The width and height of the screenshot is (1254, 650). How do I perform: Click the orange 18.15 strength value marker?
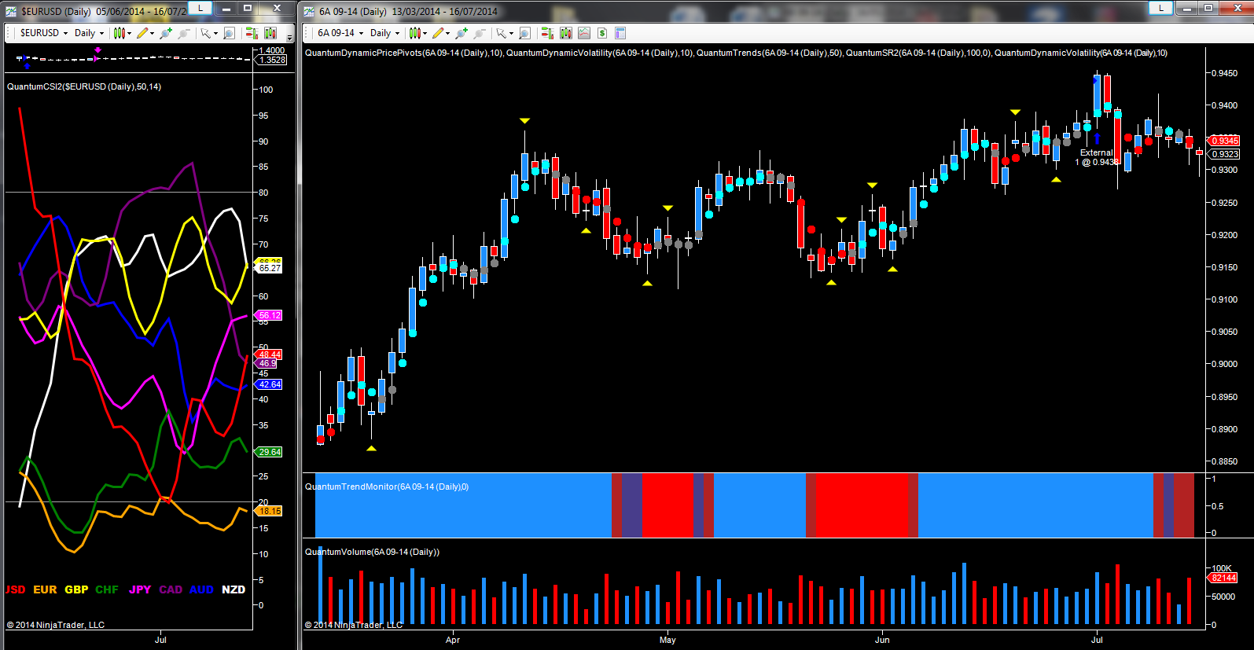point(269,511)
